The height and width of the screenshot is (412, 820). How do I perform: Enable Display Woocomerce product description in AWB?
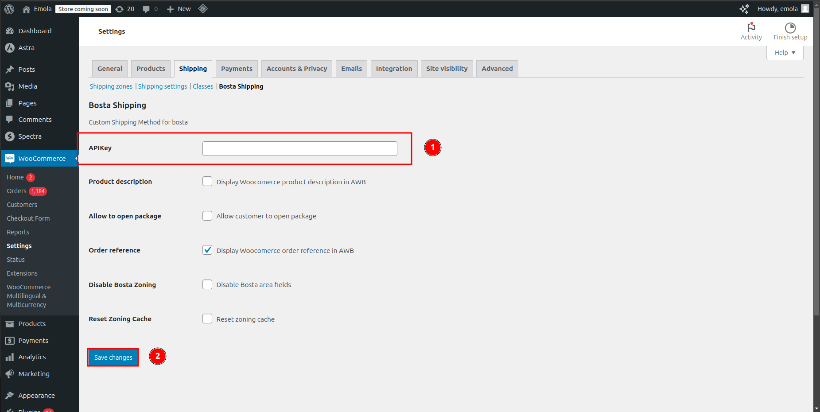pyautogui.click(x=207, y=182)
